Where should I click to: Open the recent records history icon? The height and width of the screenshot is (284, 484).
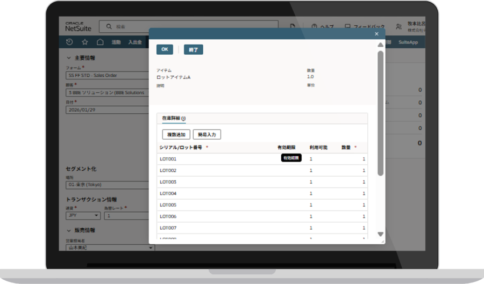pos(69,42)
